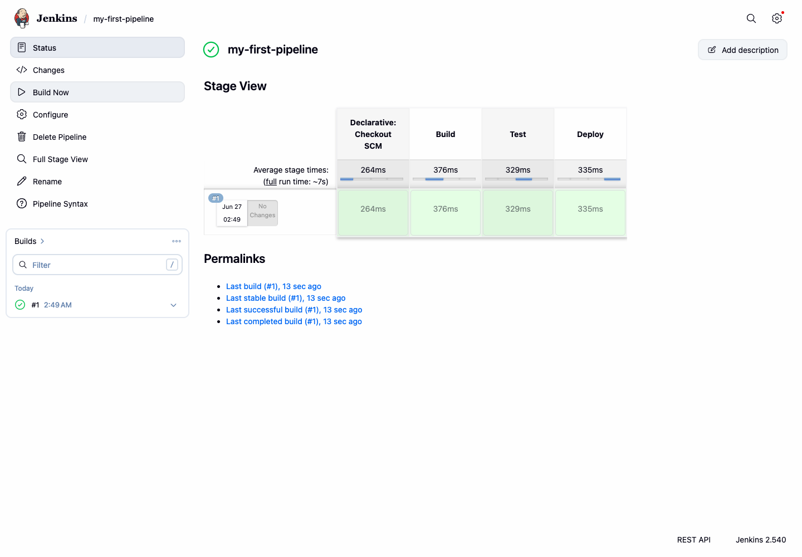Open the Pipeline Syntax menu label
This screenshot has width=802, height=557.
pyautogui.click(x=60, y=204)
